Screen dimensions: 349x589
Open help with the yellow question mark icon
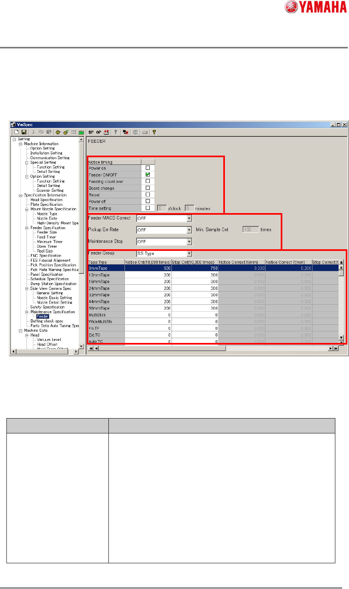point(154,132)
